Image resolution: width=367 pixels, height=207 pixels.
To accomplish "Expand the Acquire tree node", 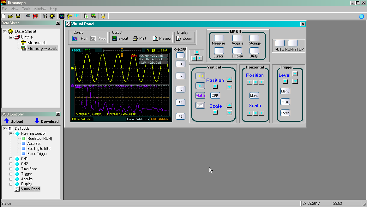I will [x=11, y=179].
